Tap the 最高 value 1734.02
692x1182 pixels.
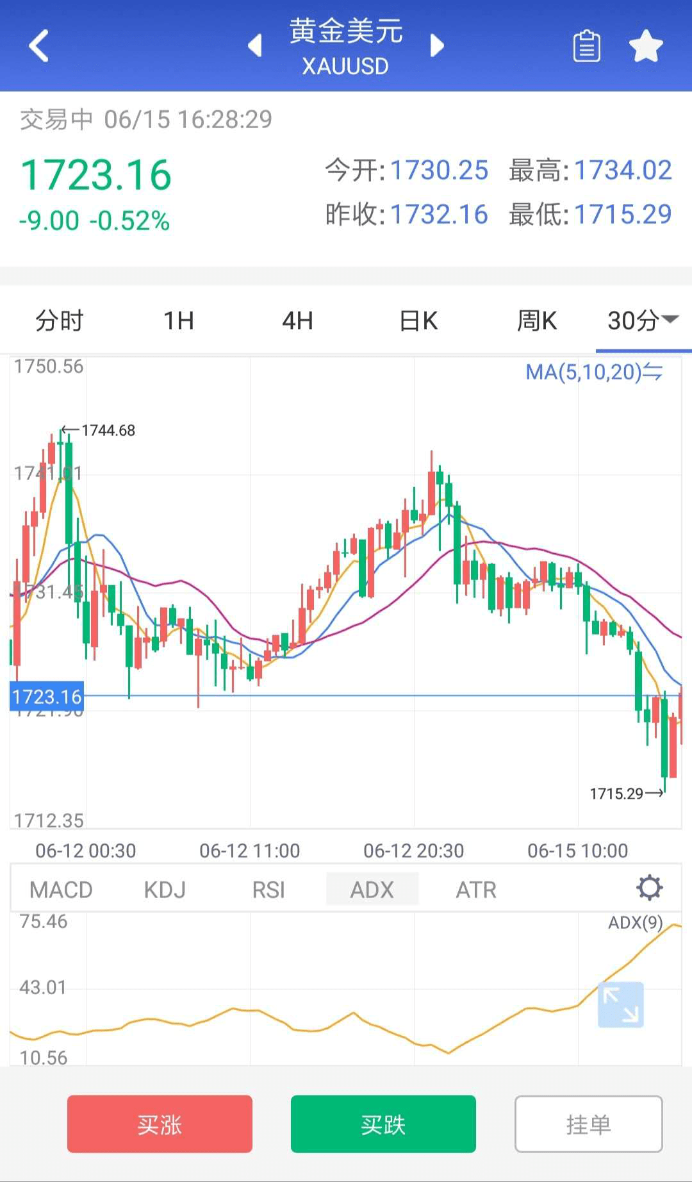click(623, 171)
